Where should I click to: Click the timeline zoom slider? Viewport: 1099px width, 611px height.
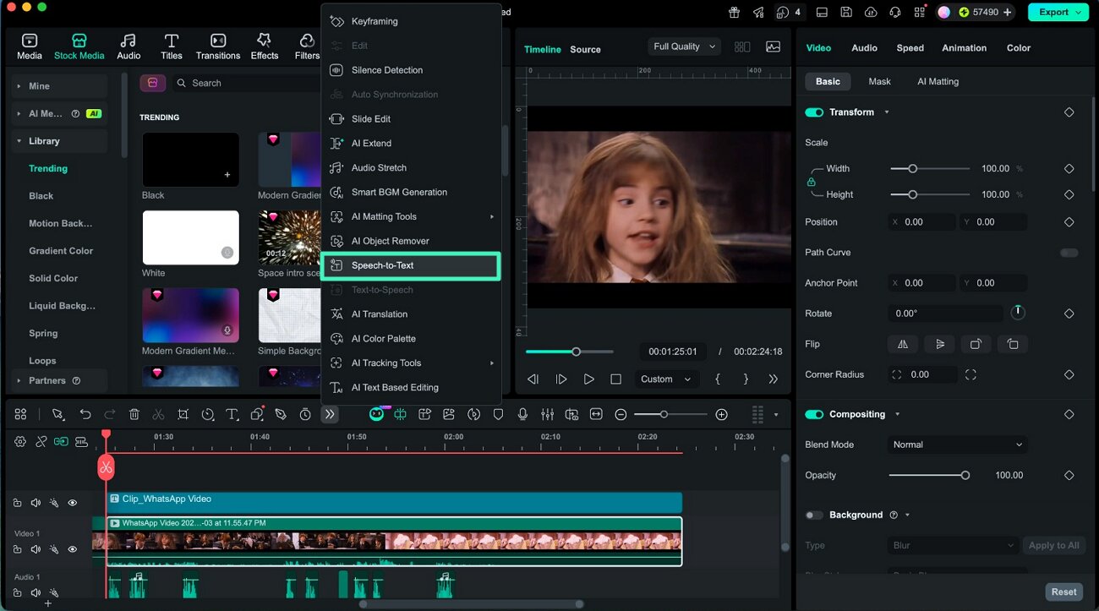(670, 414)
